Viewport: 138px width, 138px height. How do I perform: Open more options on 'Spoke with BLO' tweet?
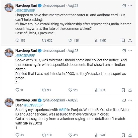click(x=130, y=51)
